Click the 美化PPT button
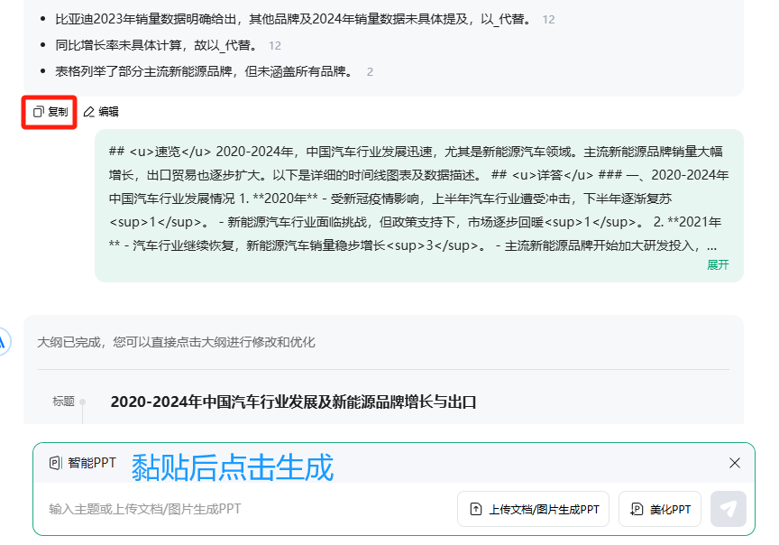 pyautogui.click(x=660, y=509)
